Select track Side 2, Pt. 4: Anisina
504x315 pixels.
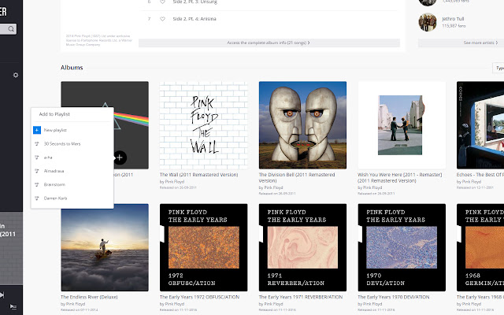(195, 19)
